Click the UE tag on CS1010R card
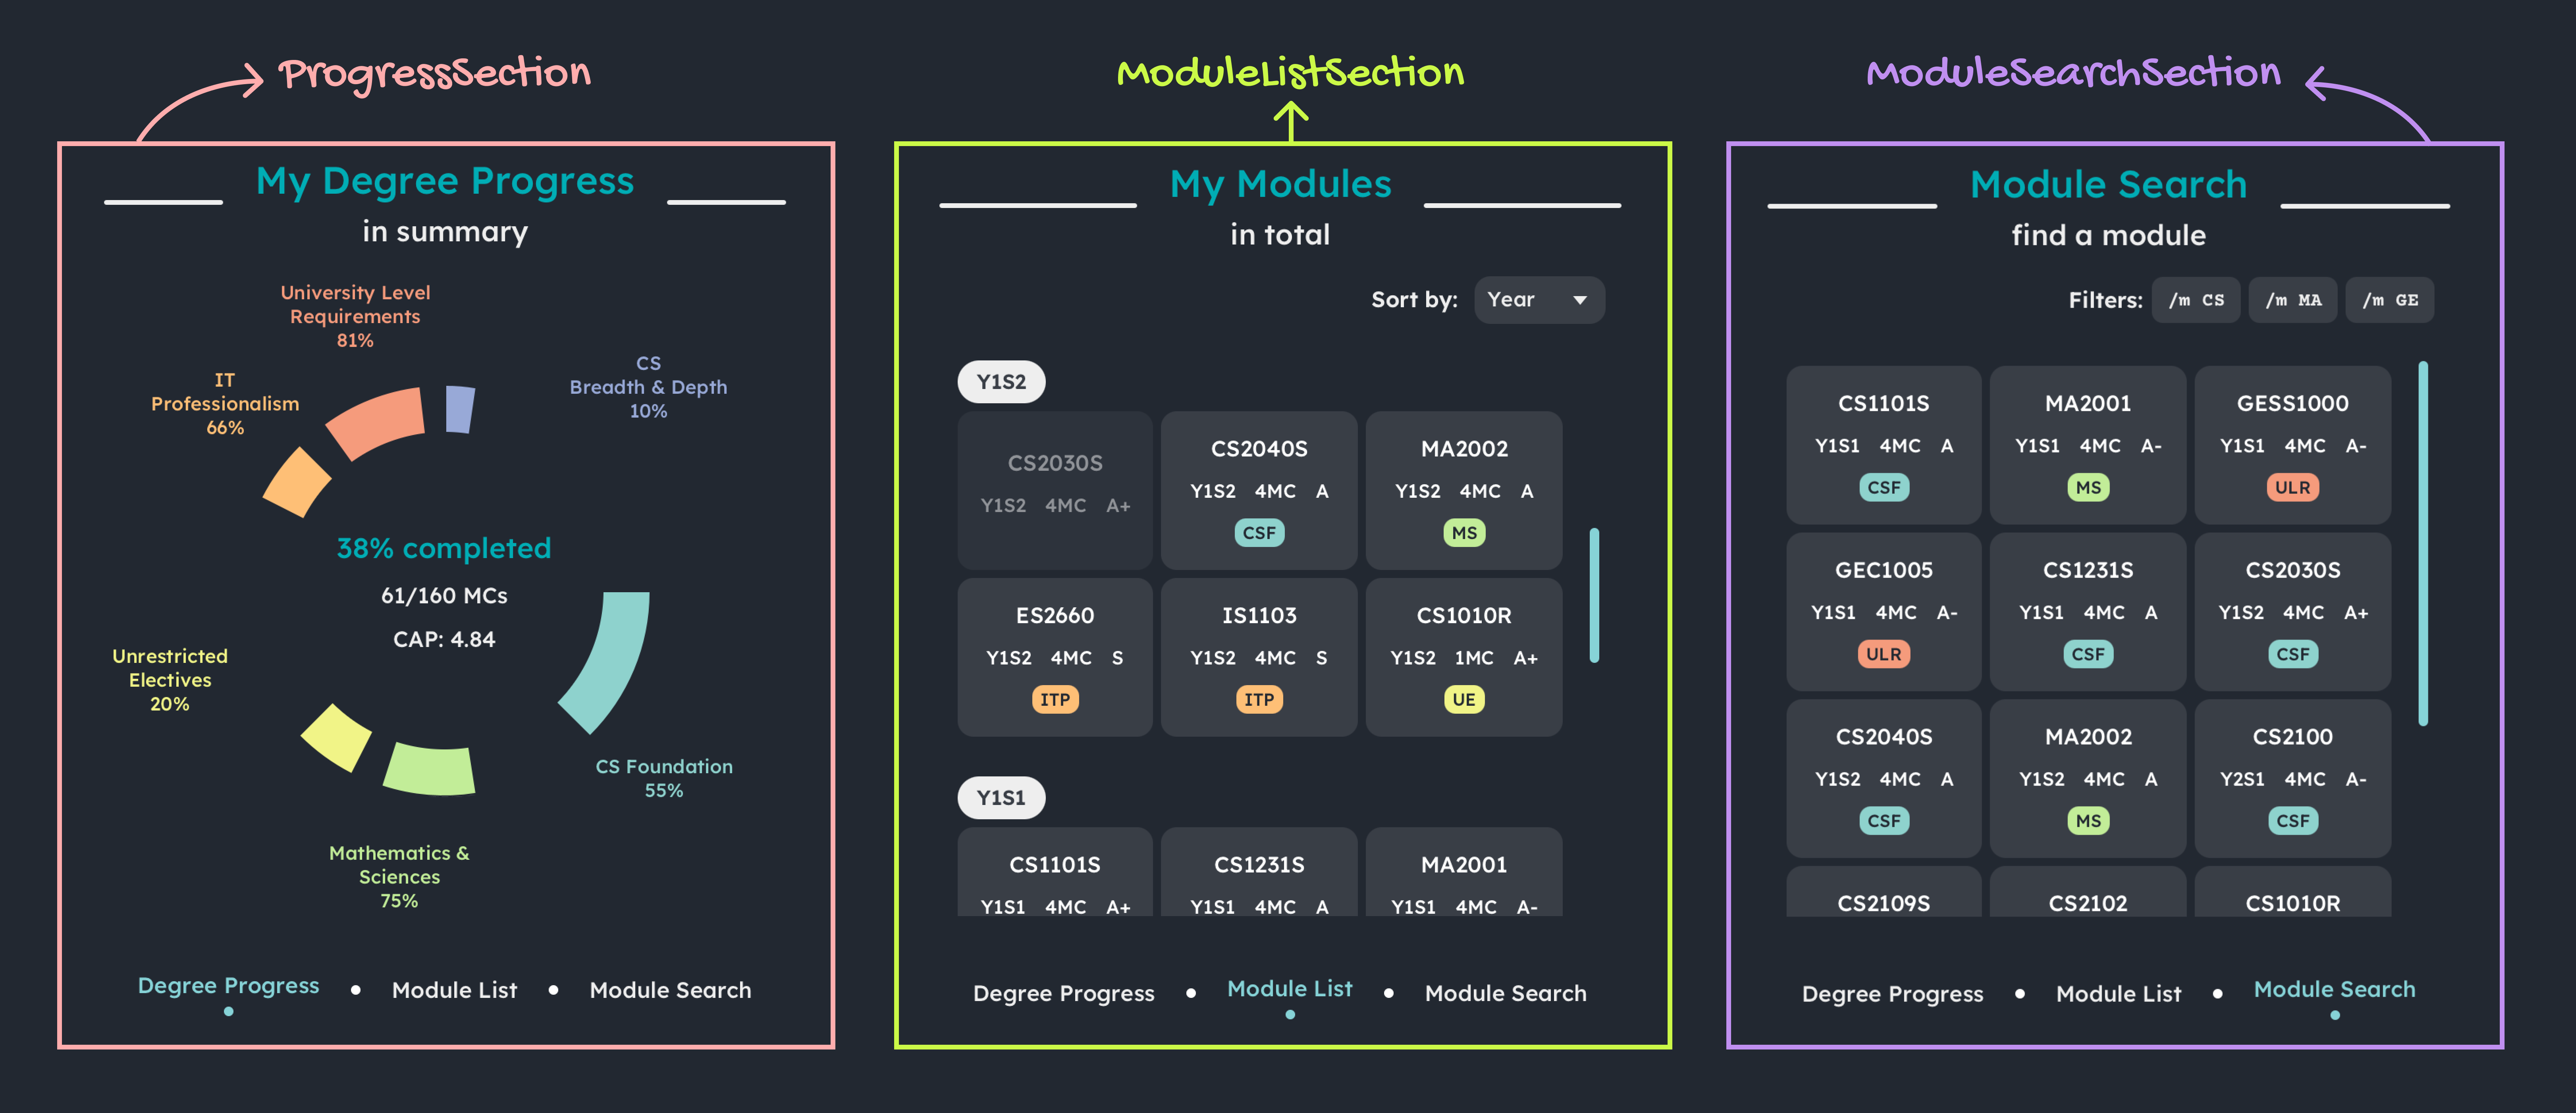 click(1464, 700)
